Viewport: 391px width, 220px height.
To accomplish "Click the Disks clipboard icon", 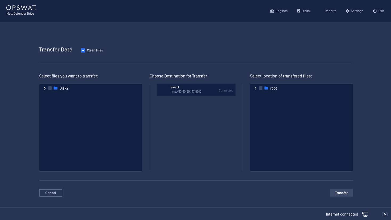I will (x=299, y=11).
